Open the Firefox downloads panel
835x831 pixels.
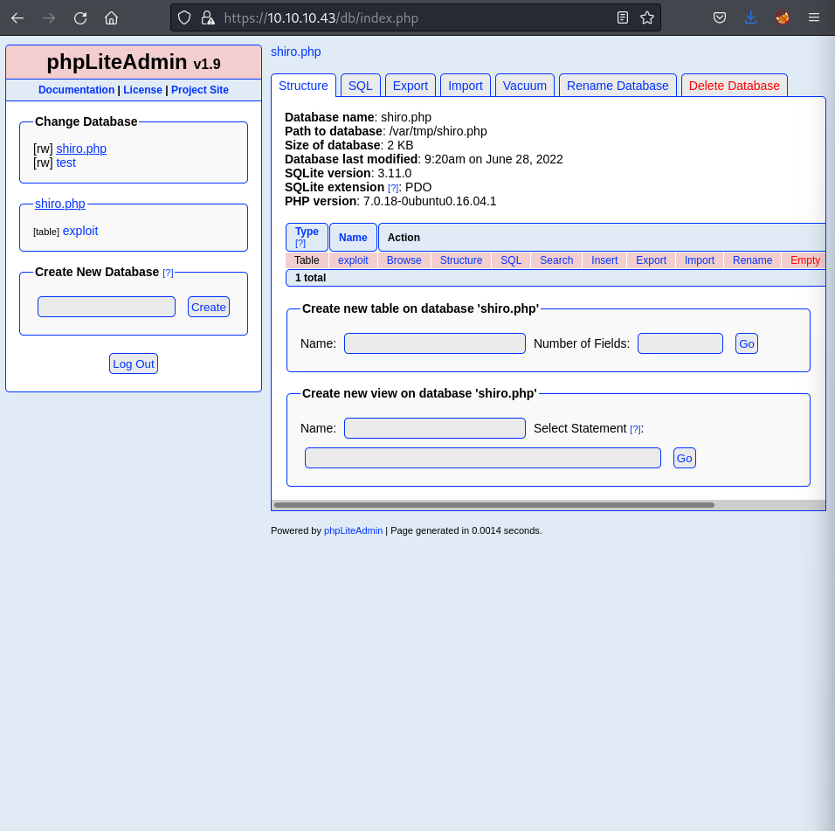[x=750, y=17]
